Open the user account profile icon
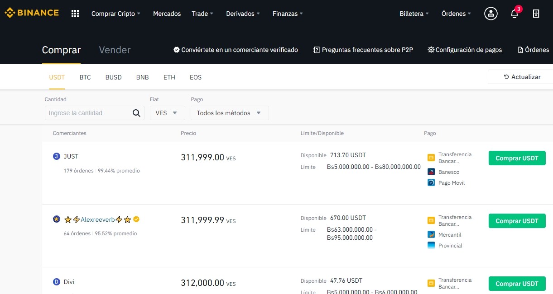This screenshot has height=294, width=553. [491, 14]
